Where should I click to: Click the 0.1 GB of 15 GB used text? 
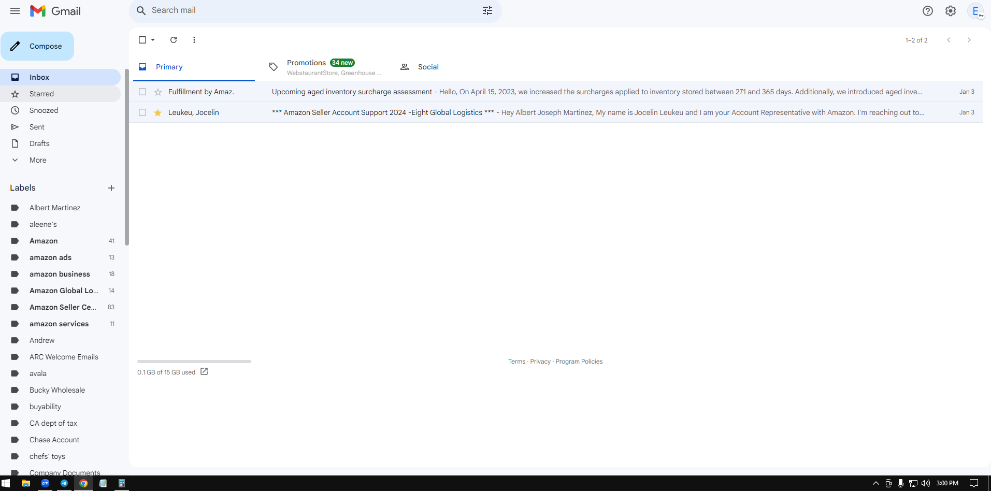coord(166,372)
